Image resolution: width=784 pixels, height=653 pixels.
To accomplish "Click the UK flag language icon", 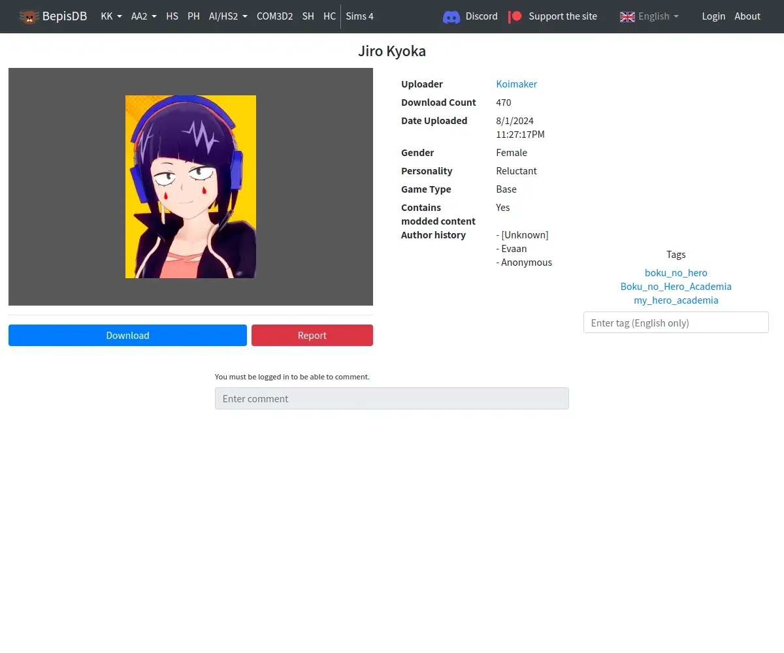I will click(627, 16).
